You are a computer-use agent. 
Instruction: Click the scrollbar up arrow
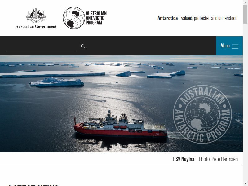[x=245, y=2]
